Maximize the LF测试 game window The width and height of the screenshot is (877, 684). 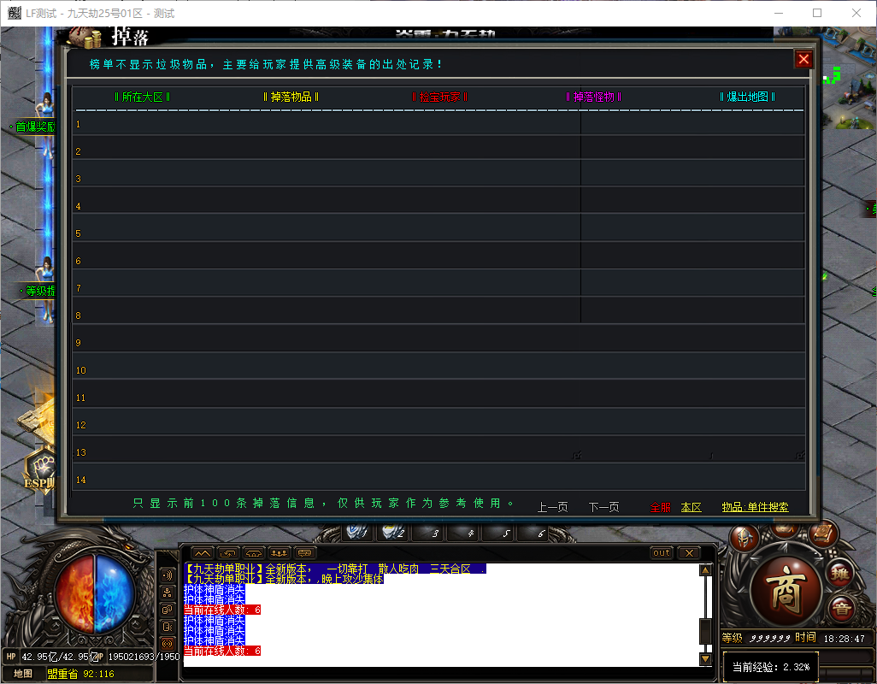point(817,13)
